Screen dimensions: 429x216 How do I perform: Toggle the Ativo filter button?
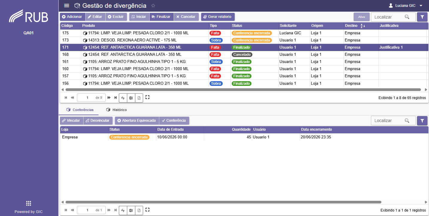coord(362,17)
